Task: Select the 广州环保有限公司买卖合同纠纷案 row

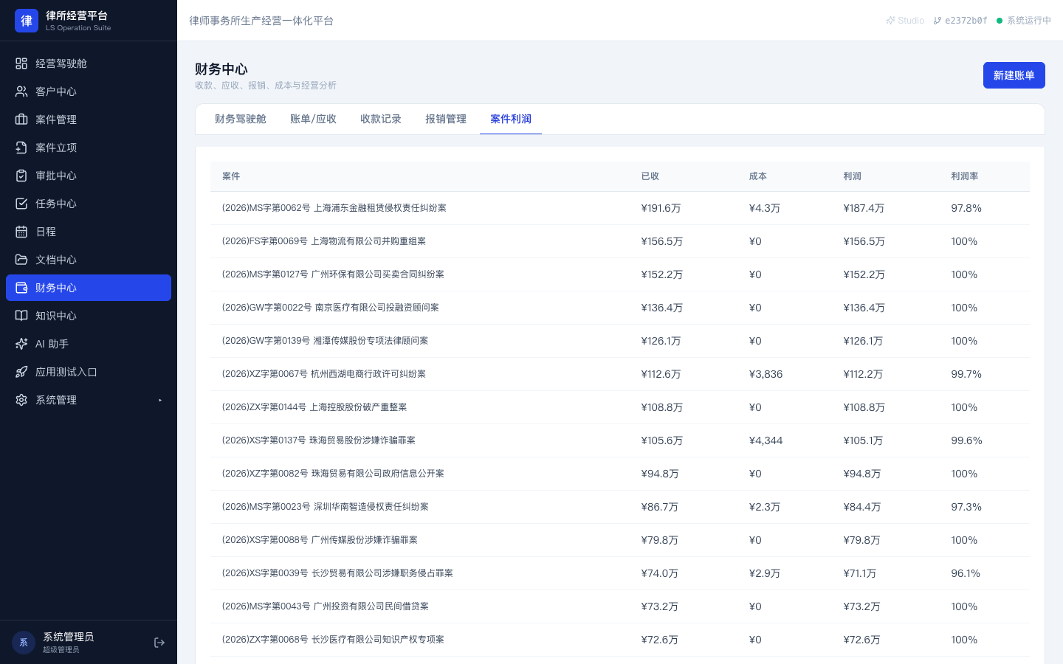Action: (x=620, y=274)
